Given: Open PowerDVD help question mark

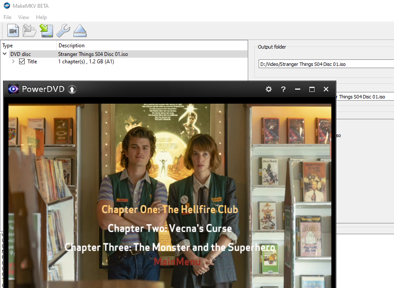Looking at the screenshot, I should [283, 89].
